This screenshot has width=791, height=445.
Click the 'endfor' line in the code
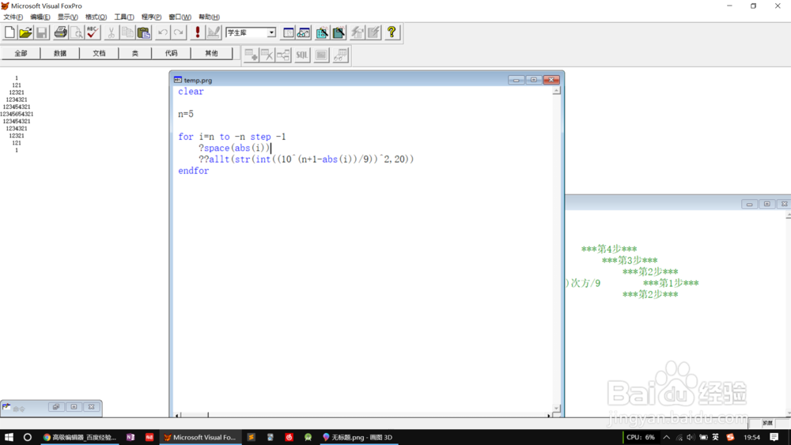click(x=193, y=171)
